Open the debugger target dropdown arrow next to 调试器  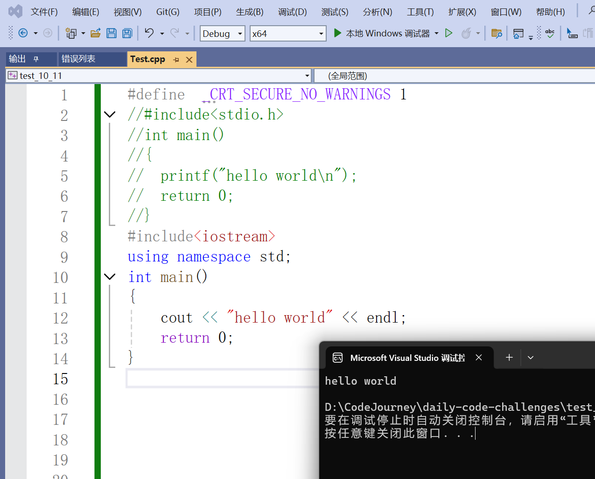[x=436, y=33]
